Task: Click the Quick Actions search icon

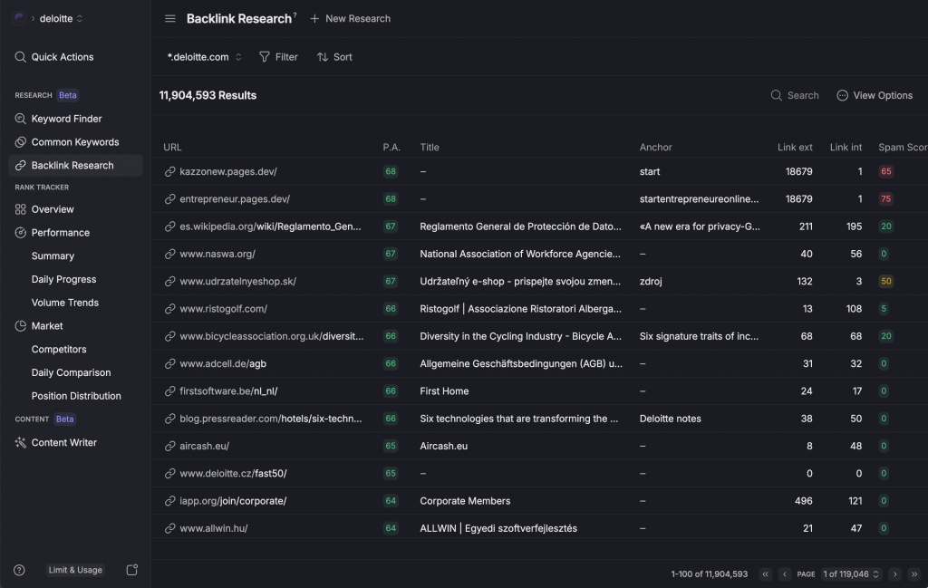Action: pos(20,57)
